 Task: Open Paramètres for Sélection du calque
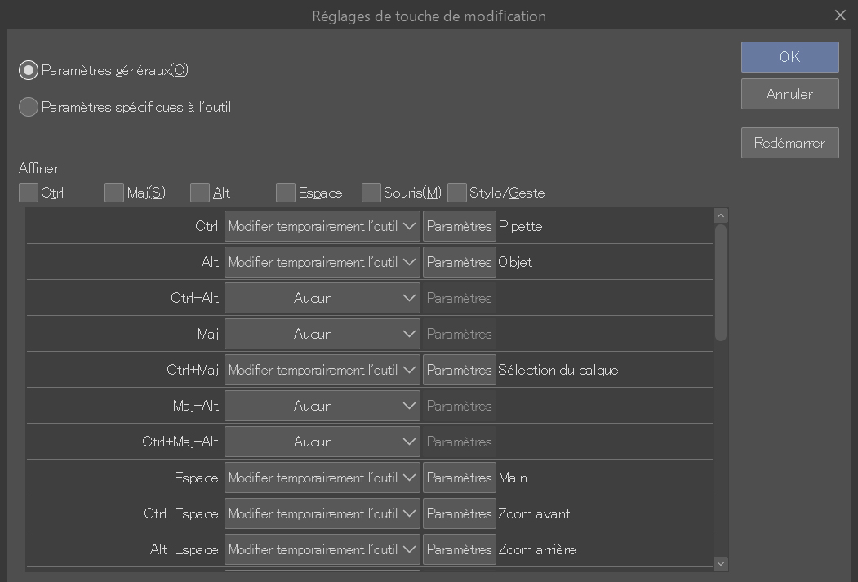point(459,370)
